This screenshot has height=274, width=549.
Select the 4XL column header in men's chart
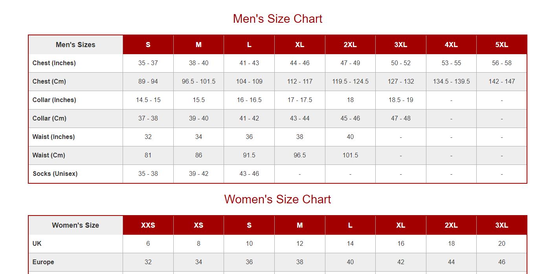pos(451,45)
